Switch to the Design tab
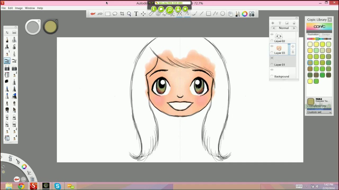Viewport: 339px width, 190px height. 326,35
